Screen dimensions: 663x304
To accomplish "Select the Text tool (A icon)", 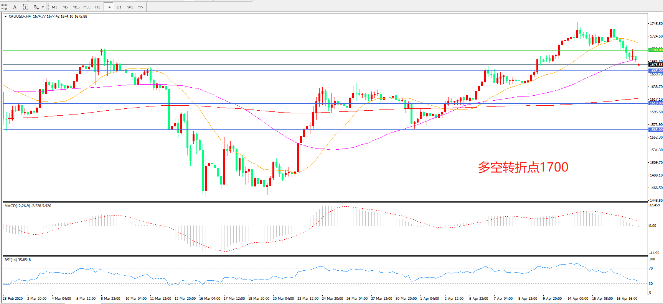I will point(15,7).
